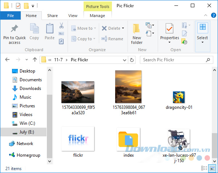Switch to the View ribbon tab
Image resolution: width=218 pixels, height=173 pixels.
73,16
